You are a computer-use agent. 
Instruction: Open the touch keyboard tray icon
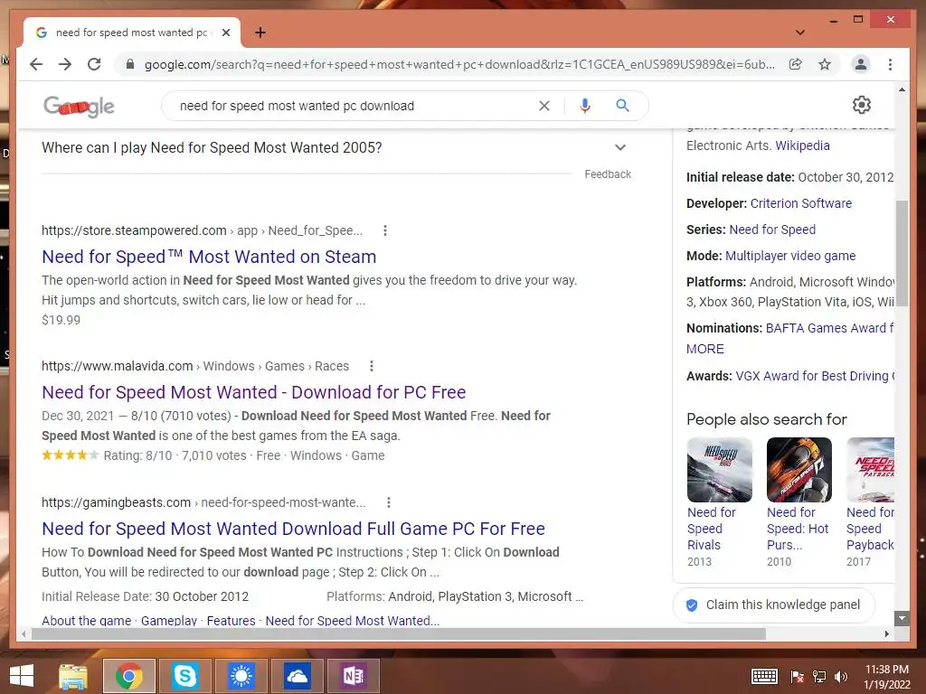tap(764, 676)
